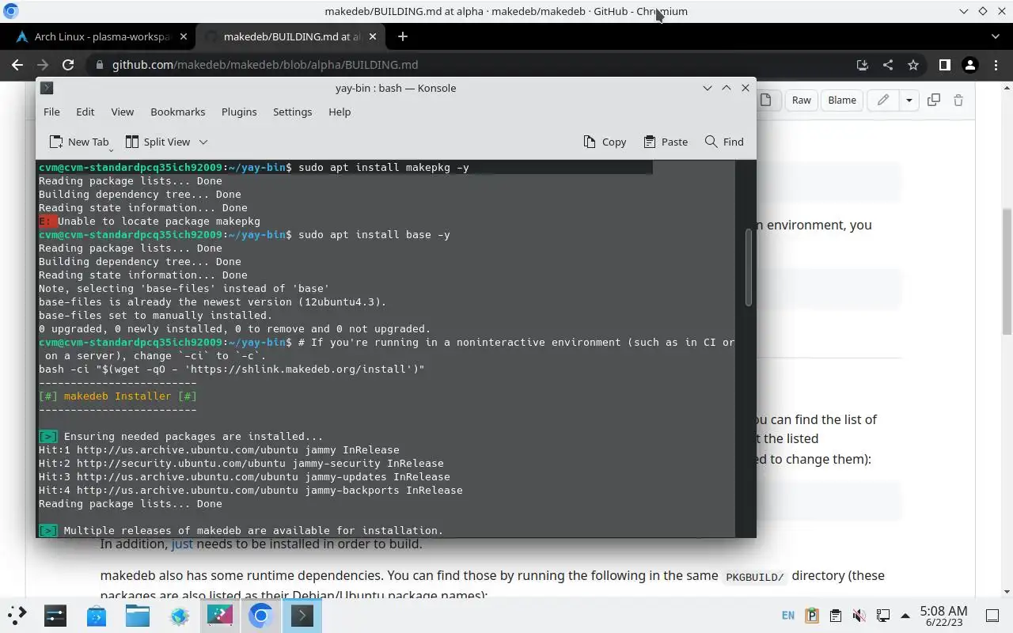Click the Copy icon in Konsole toolbar
The image size is (1013, 633).
coord(590,142)
